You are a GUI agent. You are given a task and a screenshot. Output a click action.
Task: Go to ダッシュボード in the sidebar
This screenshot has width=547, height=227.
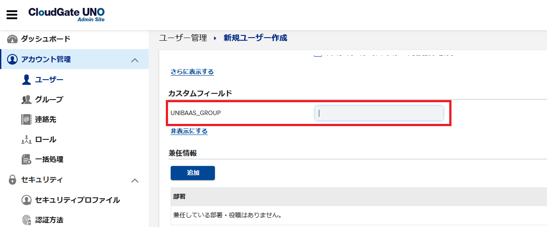46,39
